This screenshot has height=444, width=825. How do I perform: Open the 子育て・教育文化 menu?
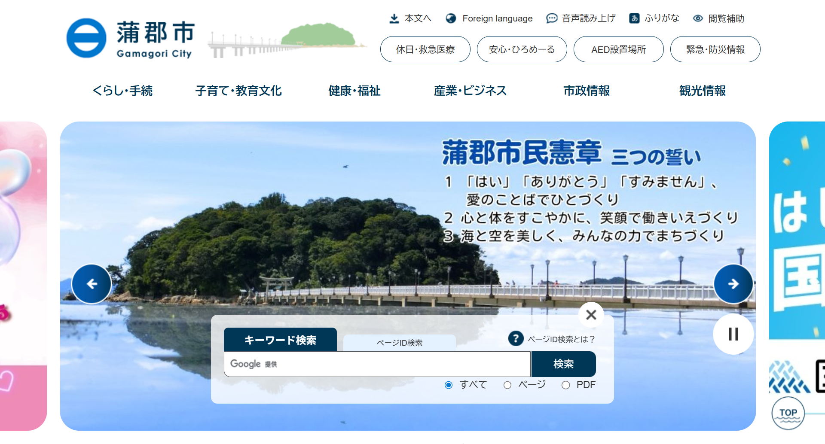click(x=238, y=91)
